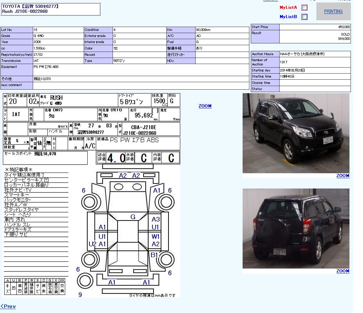This screenshot has height=313, width=363.
Task: Check the MyListA checkbox
Action: point(304,7)
